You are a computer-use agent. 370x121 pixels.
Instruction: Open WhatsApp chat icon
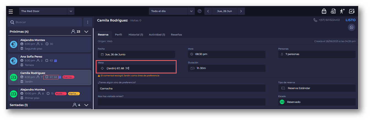click(x=351, y=27)
